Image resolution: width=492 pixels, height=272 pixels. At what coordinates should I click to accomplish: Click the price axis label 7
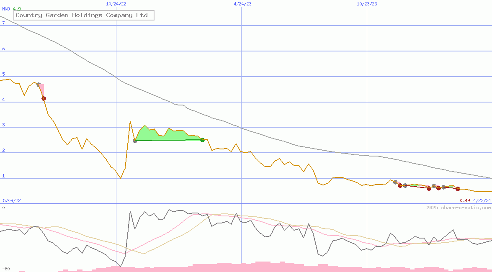click(3, 23)
